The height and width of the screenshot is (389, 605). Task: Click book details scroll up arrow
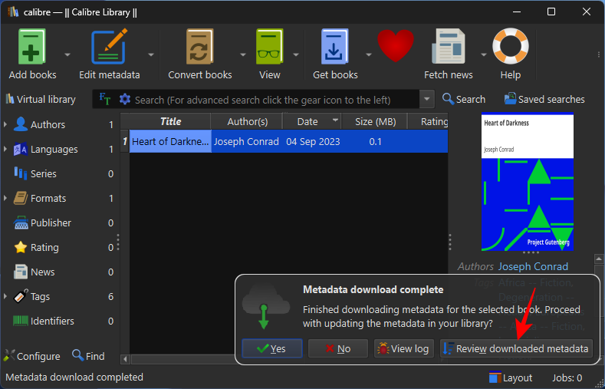click(x=599, y=259)
